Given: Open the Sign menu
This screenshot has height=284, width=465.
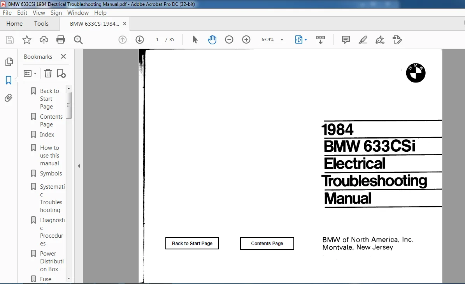Looking at the screenshot, I should tap(56, 13).
